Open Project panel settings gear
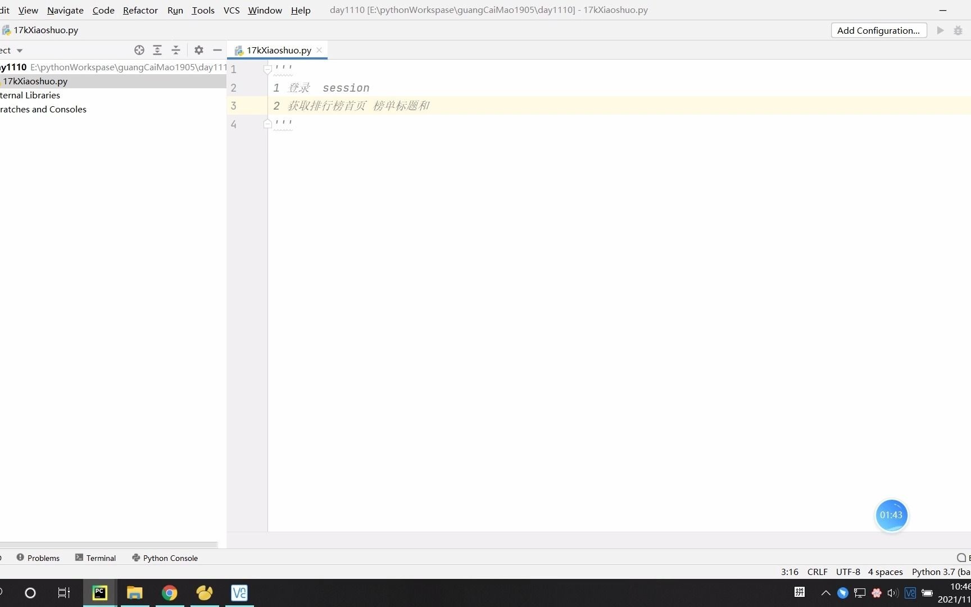 click(x=199, y=50)
